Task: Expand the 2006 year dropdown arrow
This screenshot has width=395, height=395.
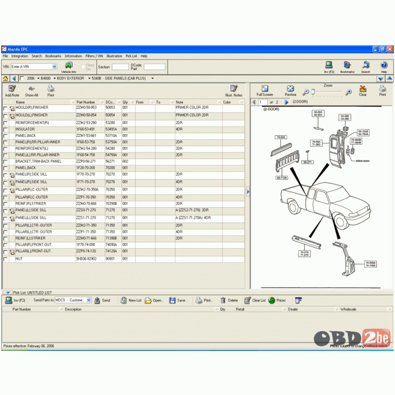Action: point(38,78)
